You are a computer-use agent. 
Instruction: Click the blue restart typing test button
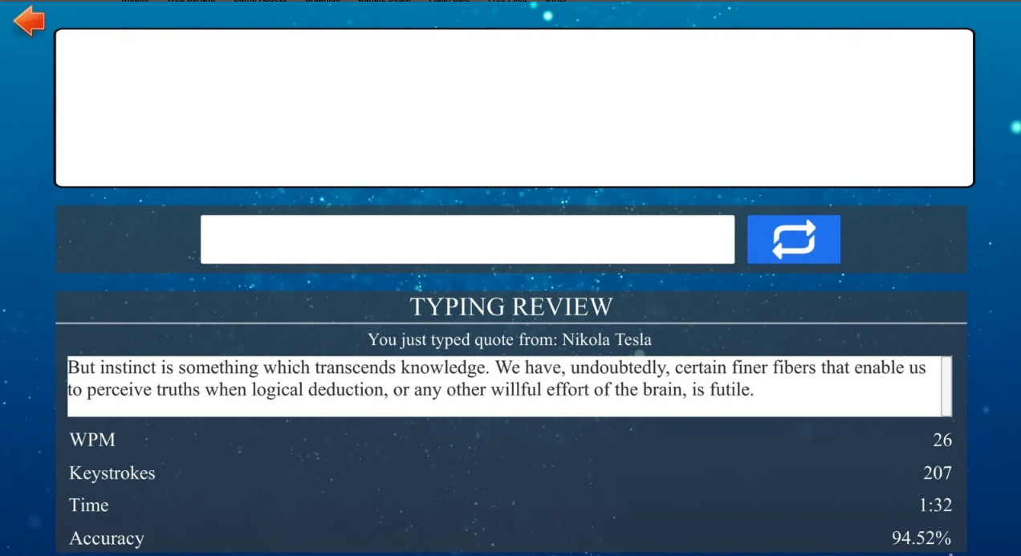coord(794,239)
